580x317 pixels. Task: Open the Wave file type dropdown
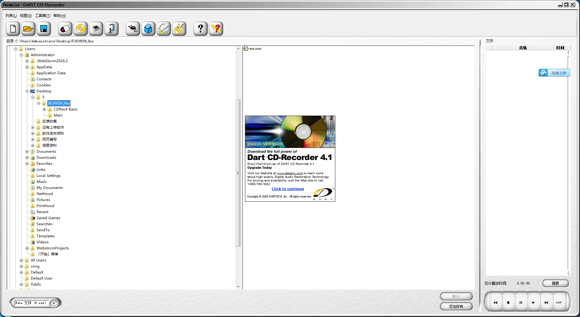coord(54,303)
